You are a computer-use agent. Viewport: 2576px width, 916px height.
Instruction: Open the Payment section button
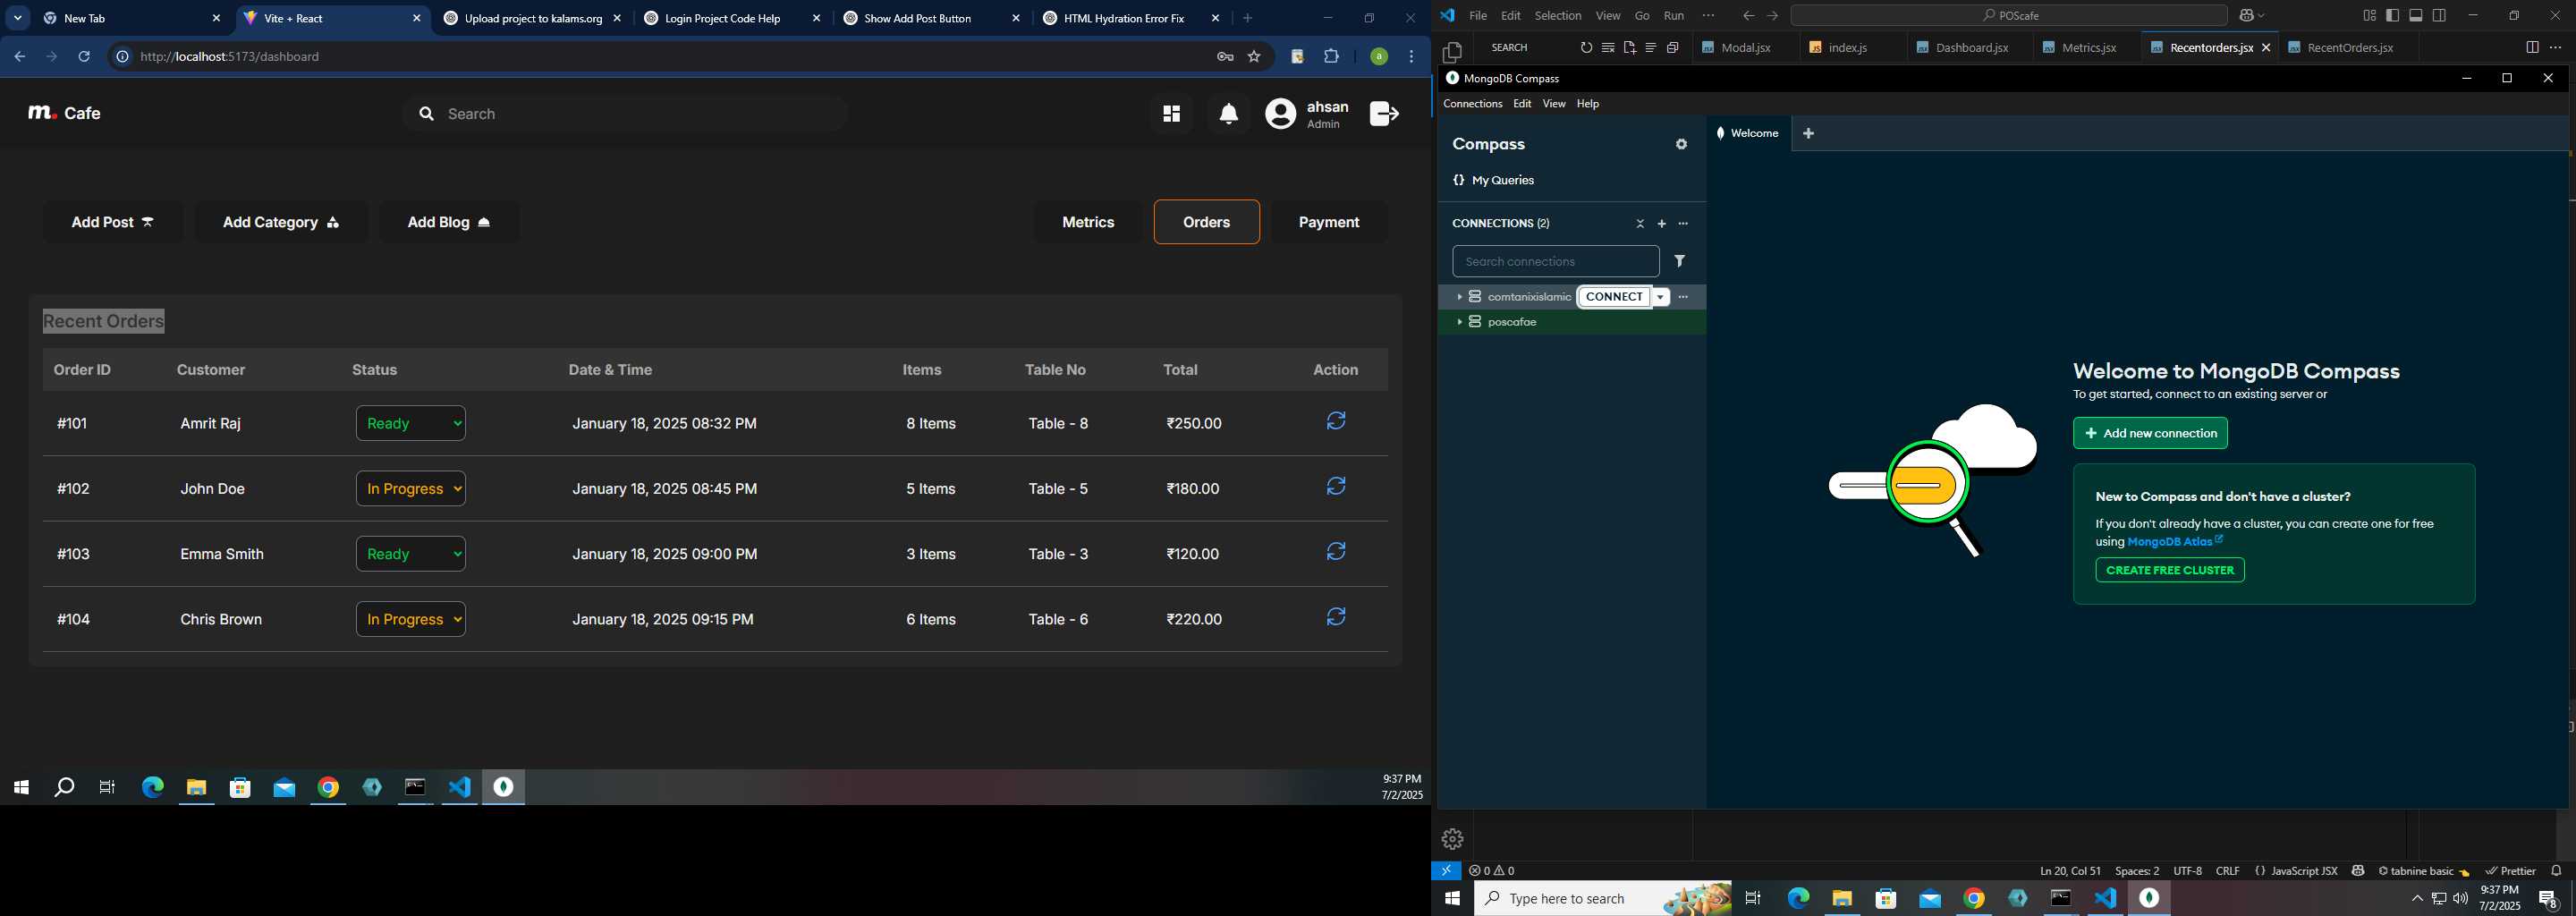tap(1329, 222)
